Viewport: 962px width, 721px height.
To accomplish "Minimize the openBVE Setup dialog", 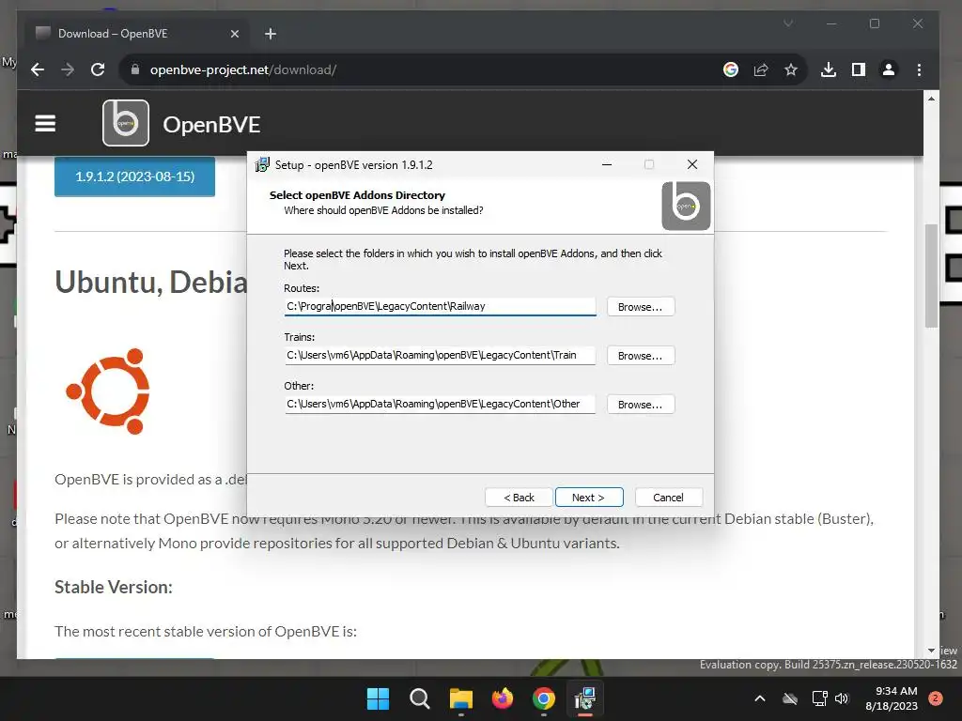I will 607,164.
